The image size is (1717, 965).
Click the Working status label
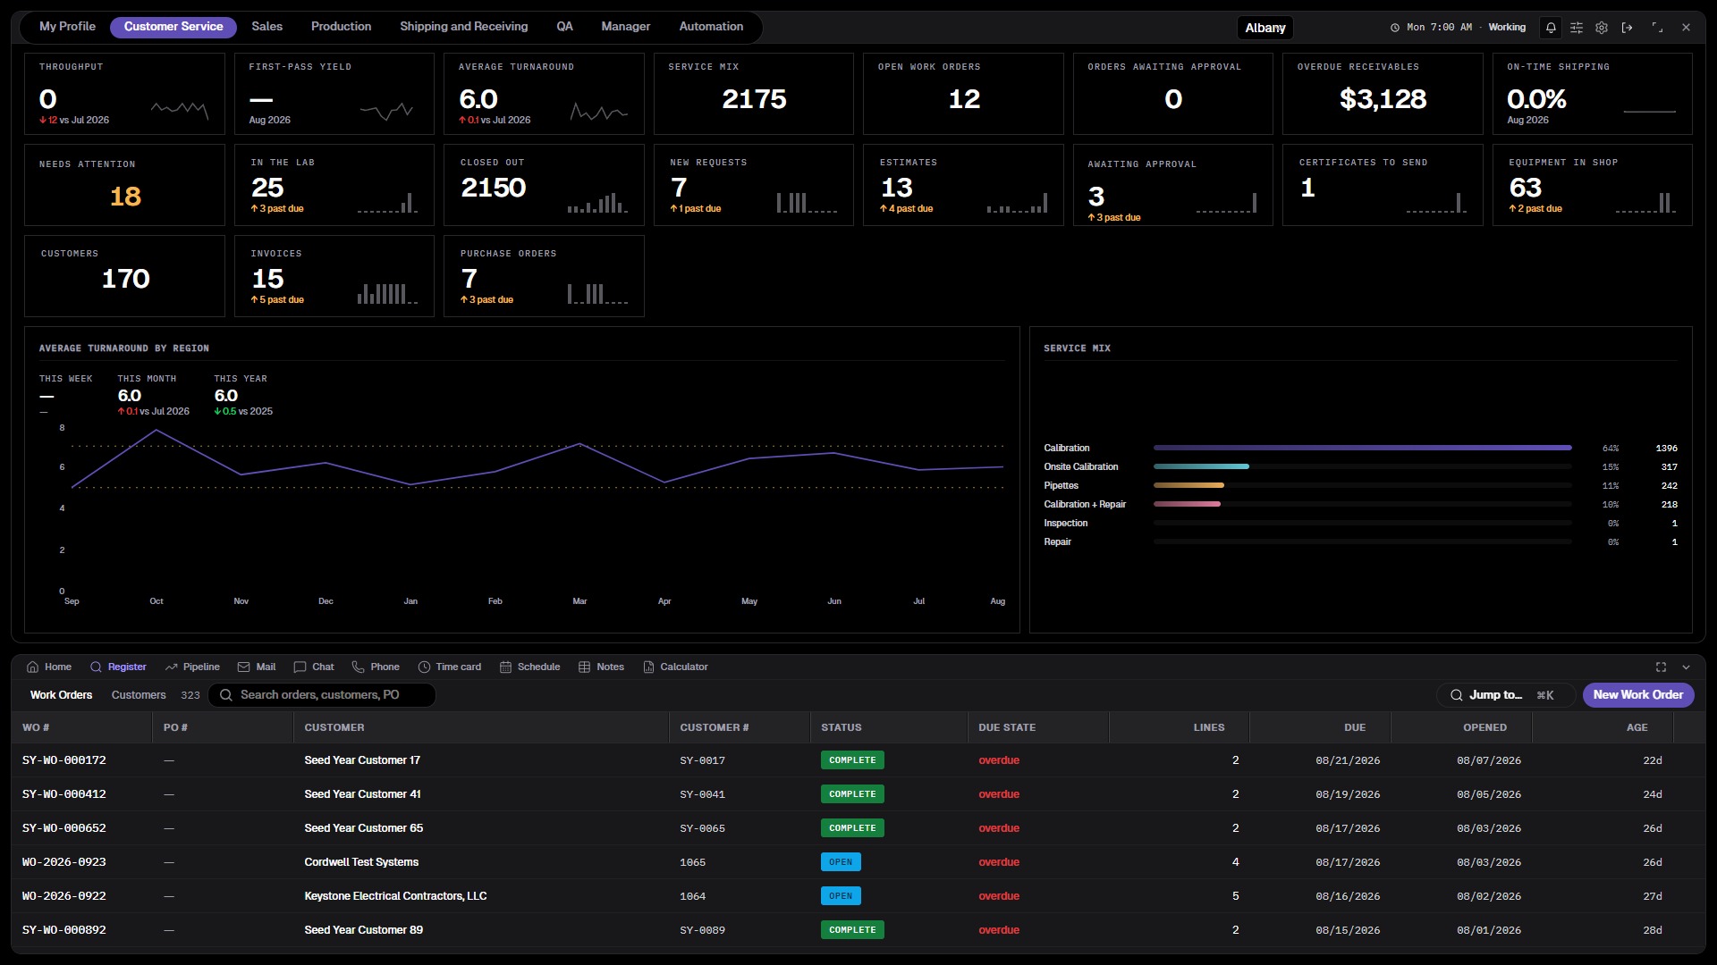click(1507, 28)
